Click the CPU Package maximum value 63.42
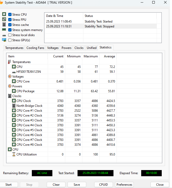The width and height of the screenshot is (172, 188). tap(94, 91)
